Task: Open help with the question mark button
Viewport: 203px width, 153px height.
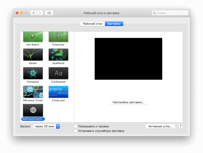Action: 181,126
